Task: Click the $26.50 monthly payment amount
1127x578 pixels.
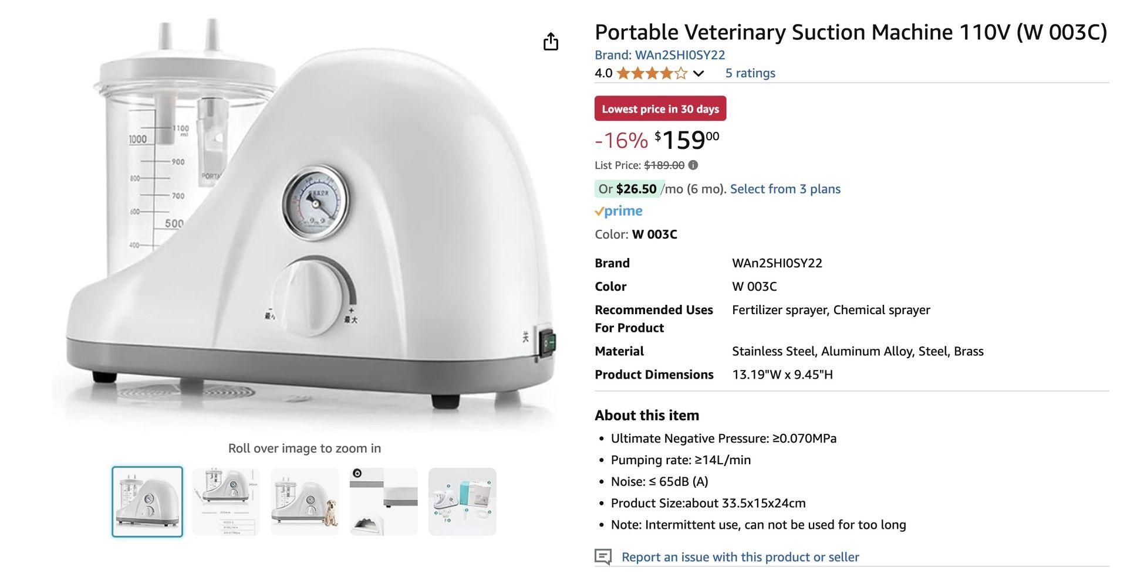Action: coord(636,189)
